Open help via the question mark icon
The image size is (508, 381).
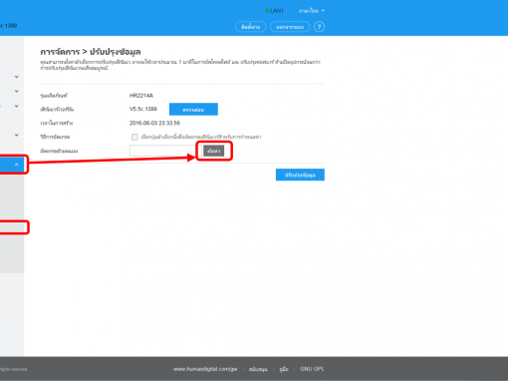319,27
